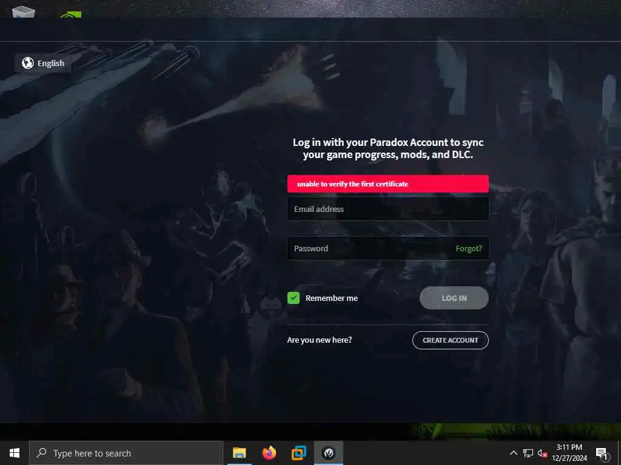
Task: Open the taskbar clock and date
Action: tap(569, 453)
